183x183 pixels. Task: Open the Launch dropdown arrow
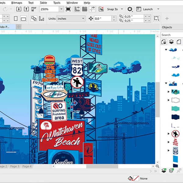158,9
